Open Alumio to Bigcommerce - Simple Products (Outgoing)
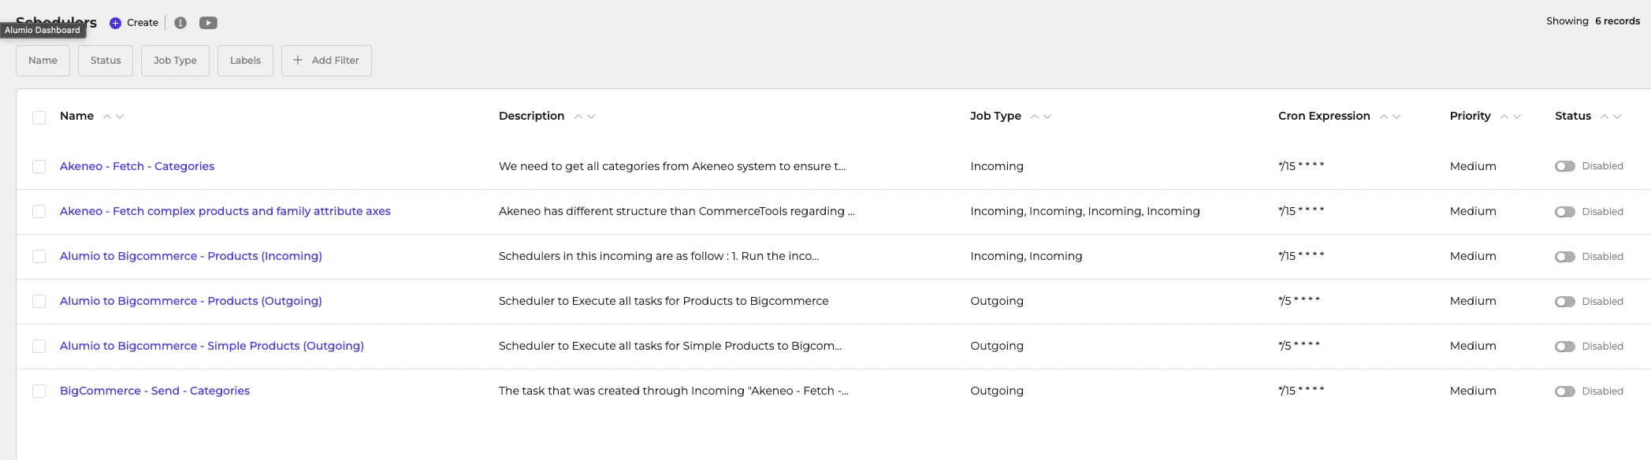 pos(211,346)
